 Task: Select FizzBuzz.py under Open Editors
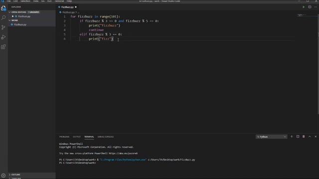(x=24, y=16)
